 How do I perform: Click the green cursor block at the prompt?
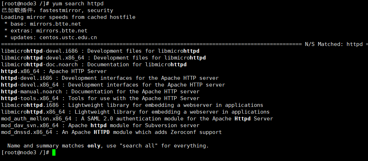point(54,152)
